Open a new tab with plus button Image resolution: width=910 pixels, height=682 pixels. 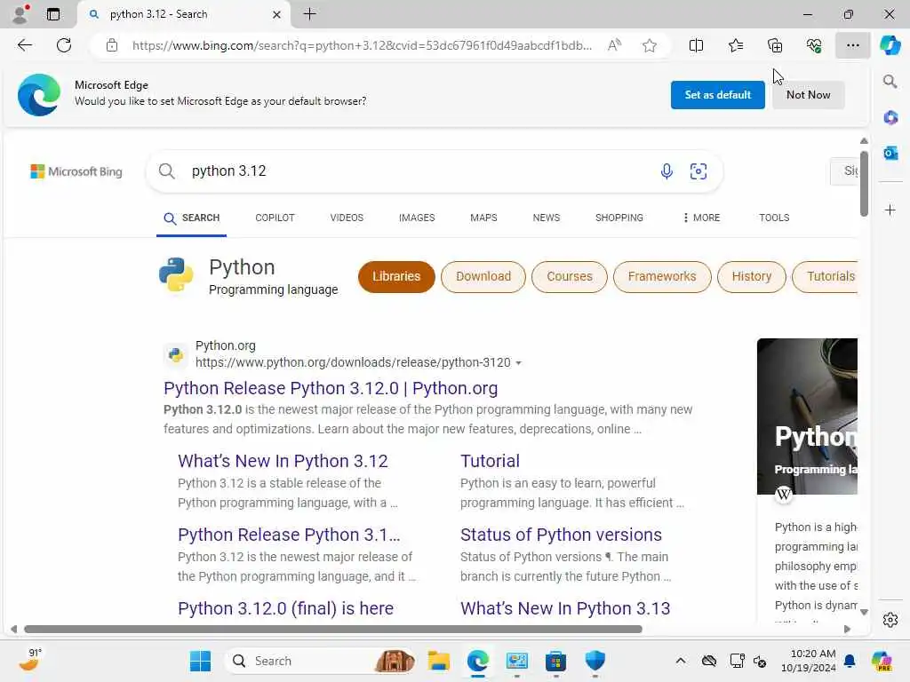[x=310, y=14]
